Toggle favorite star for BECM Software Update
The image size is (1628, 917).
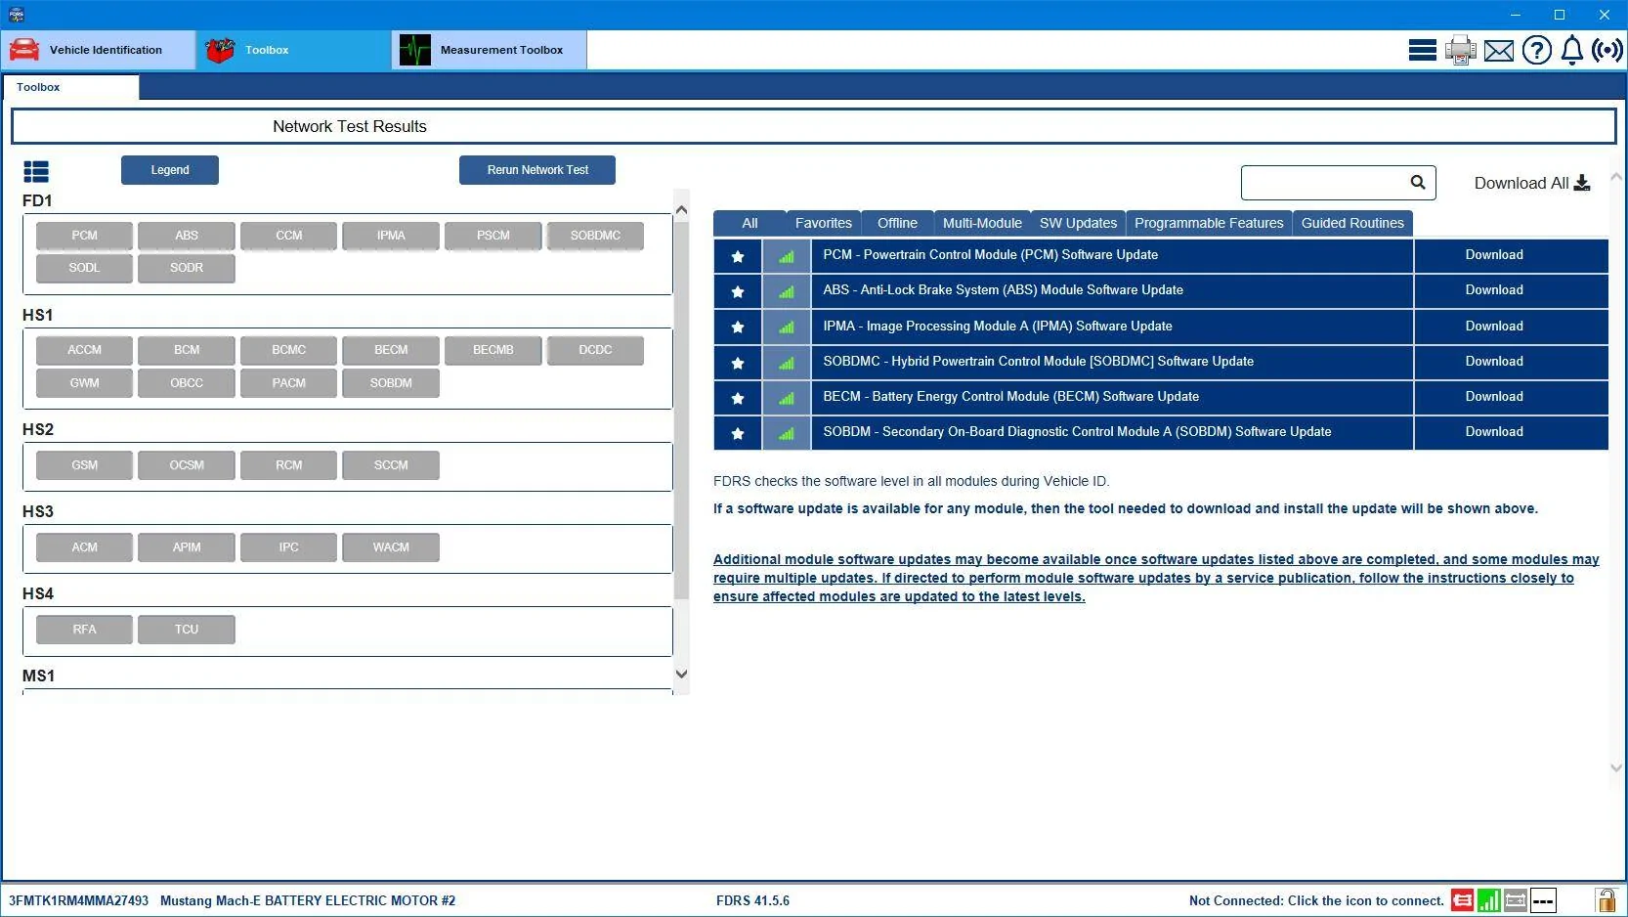pos(738,398)
